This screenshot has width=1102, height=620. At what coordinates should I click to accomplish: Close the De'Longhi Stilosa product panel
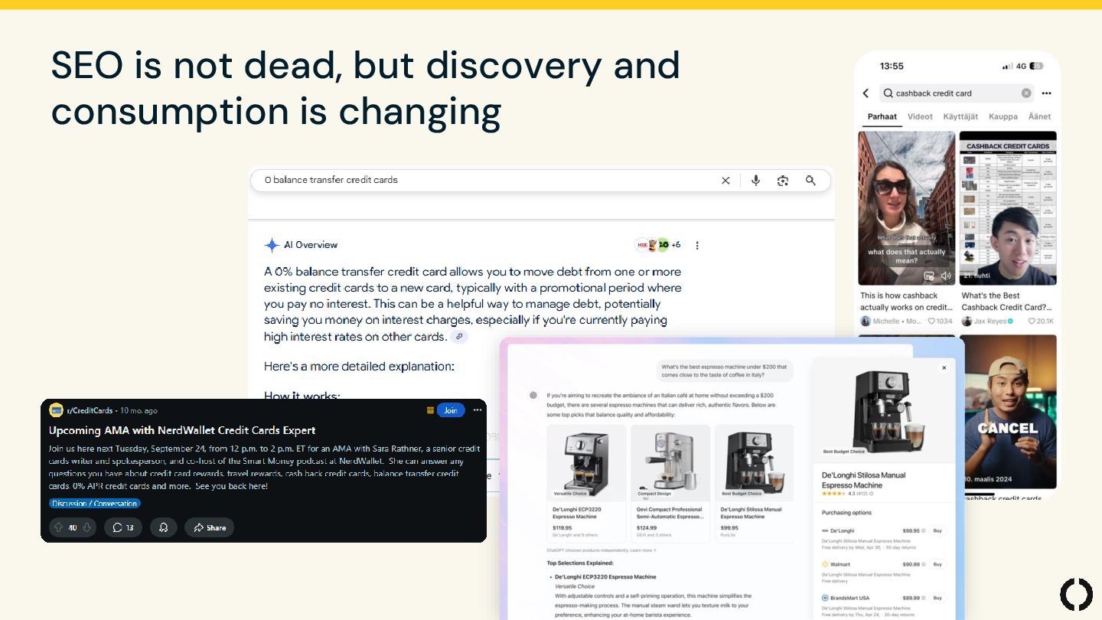pyautogui.click(x=944, y=368)
